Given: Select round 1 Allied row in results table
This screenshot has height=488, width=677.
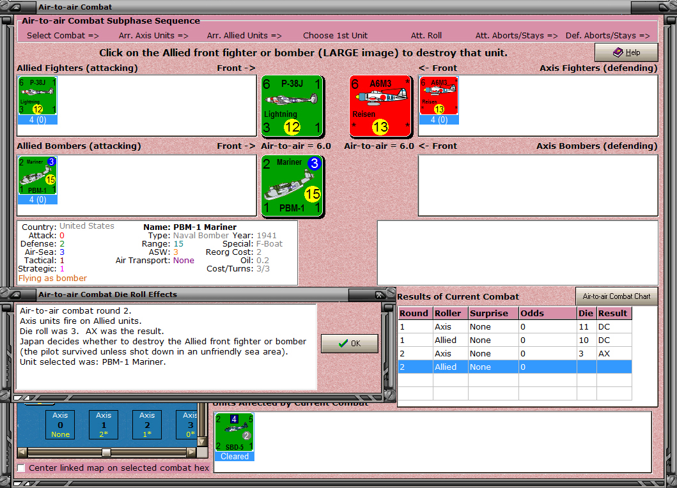Looking at the screenshot, I should pos(515,340).
